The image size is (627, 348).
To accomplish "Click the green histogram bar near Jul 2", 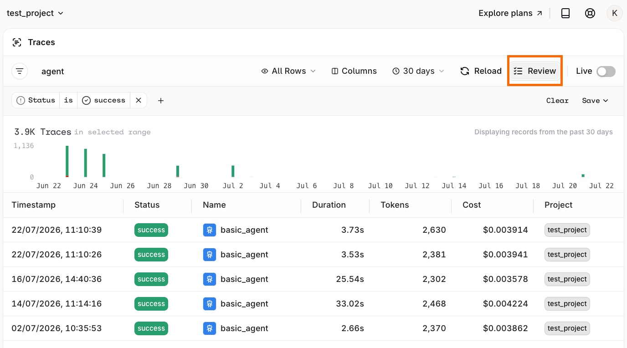I will pos(233,171).
